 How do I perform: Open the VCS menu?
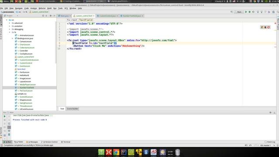click(x=66, y=8)
